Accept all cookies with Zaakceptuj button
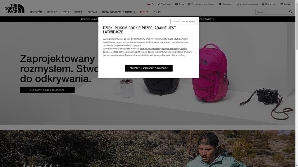The height and width of the screenshot is (167, 298). coord(149,68)
